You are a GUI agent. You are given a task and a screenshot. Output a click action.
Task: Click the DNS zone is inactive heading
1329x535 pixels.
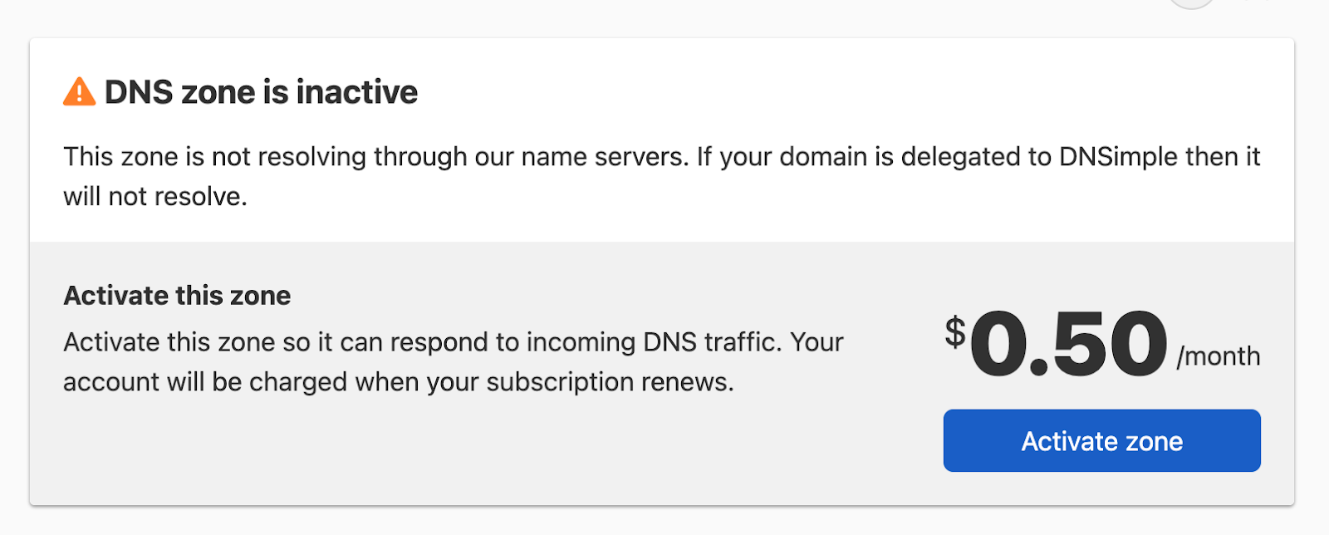point(260,91)
